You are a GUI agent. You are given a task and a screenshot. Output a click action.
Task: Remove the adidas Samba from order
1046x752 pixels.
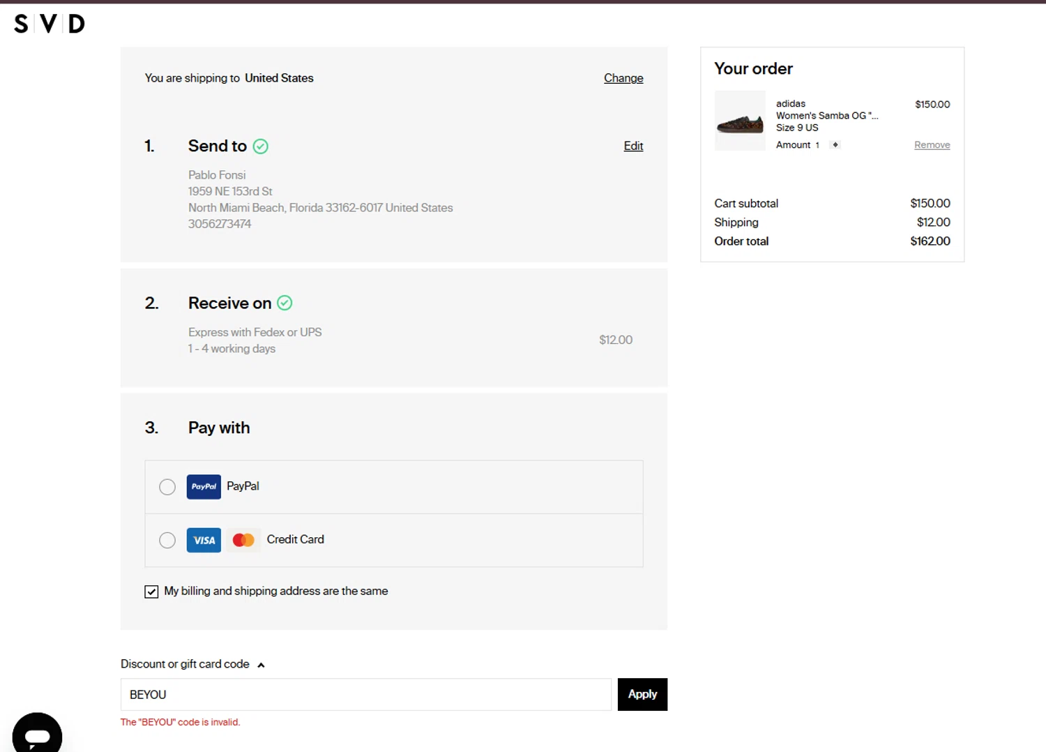932,145
